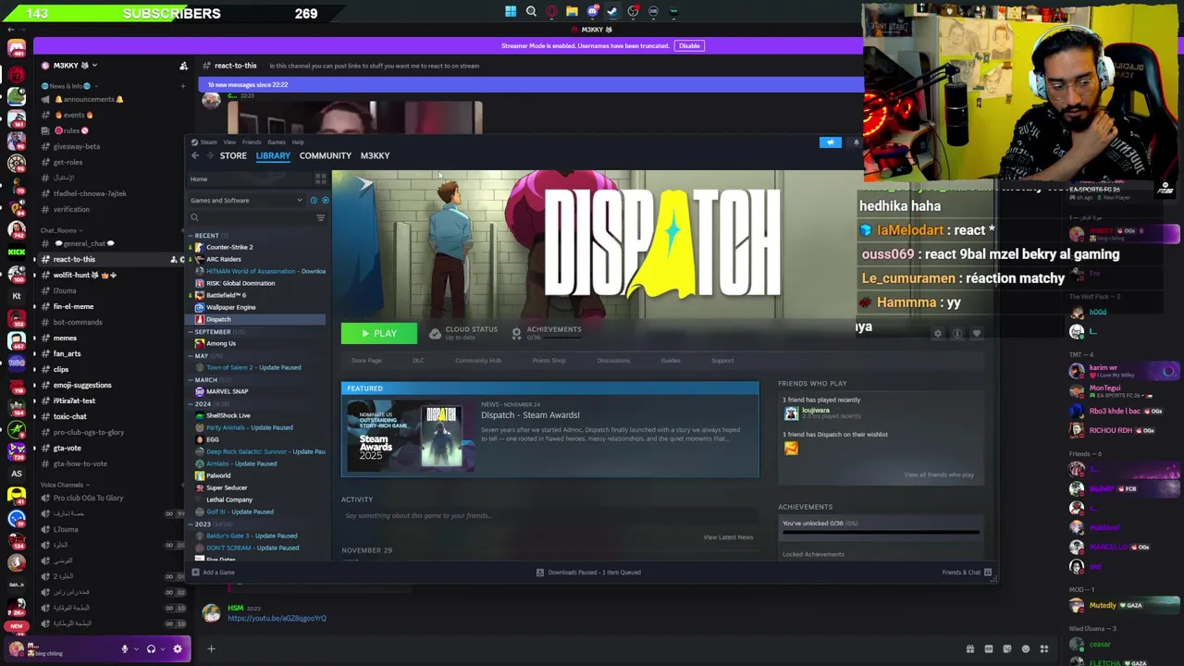Open the advanced filter icon in library search
This screenshot has height=666, width=1184.
point(320,217)
